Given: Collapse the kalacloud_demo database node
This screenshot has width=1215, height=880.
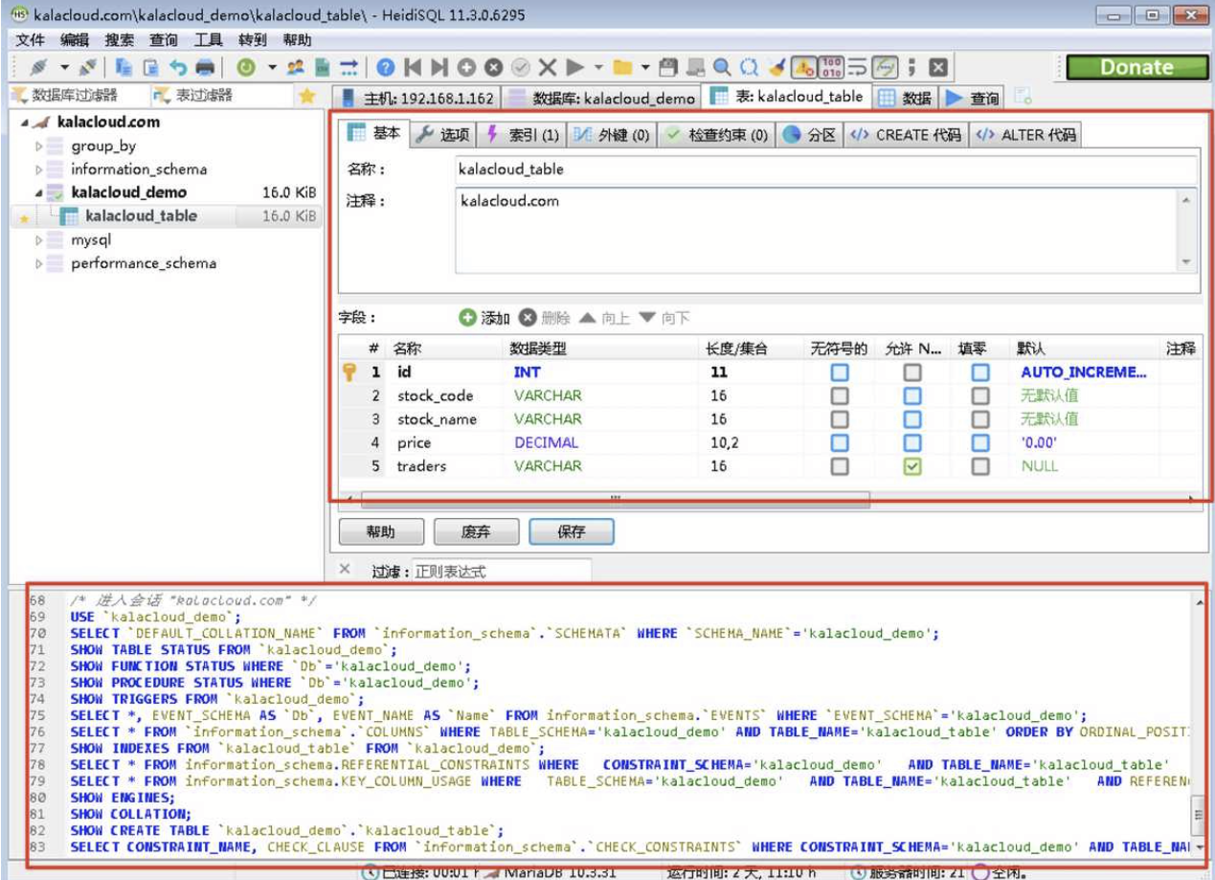Looking at the screenshot, I should point(39,192).
